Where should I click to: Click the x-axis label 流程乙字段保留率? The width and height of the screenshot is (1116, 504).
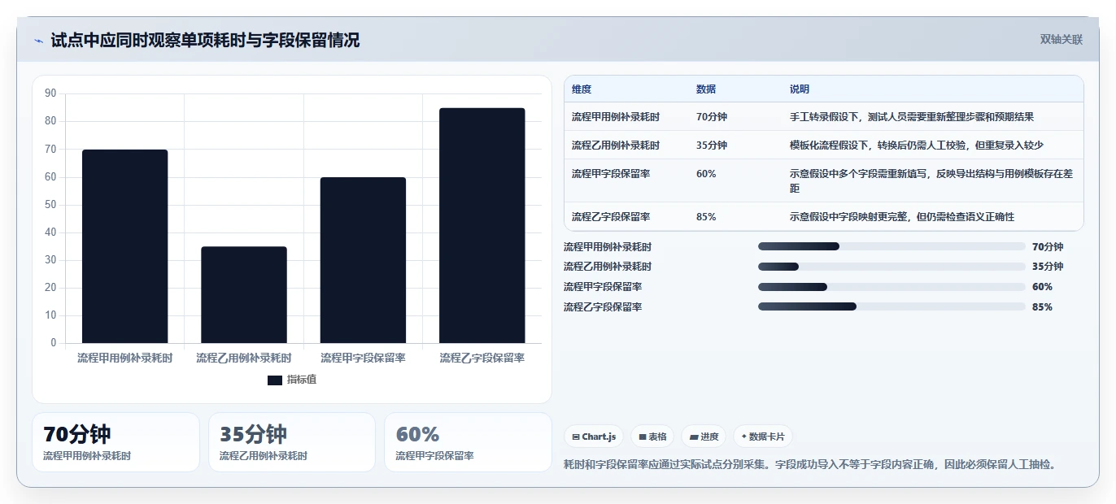tap(482, 358)
